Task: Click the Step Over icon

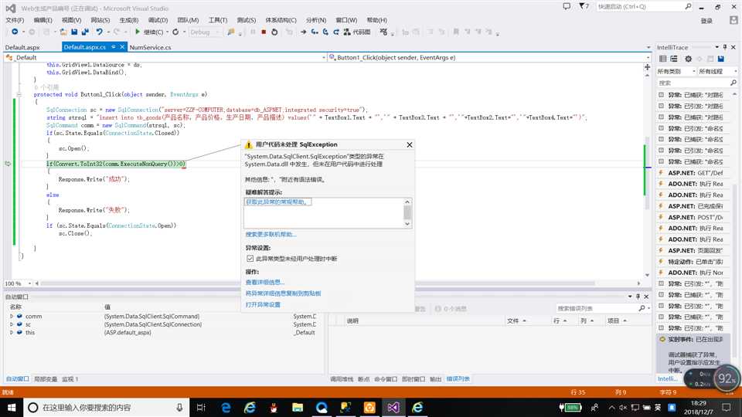Action: (325, 32)
